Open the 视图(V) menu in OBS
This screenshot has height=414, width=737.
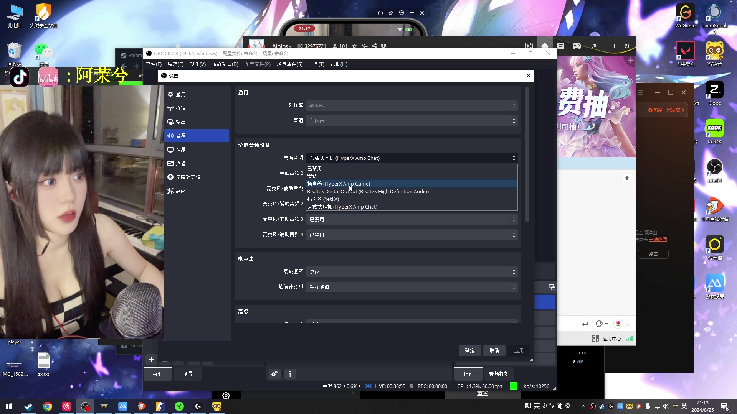[x=198, y=64]
